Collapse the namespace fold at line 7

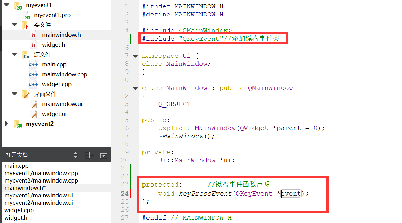(x=135, y=56)
